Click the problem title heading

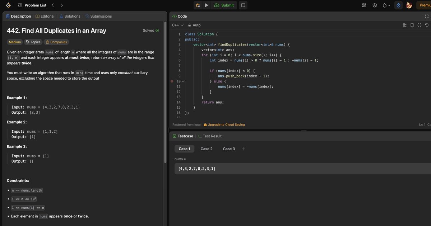[56, 31]
